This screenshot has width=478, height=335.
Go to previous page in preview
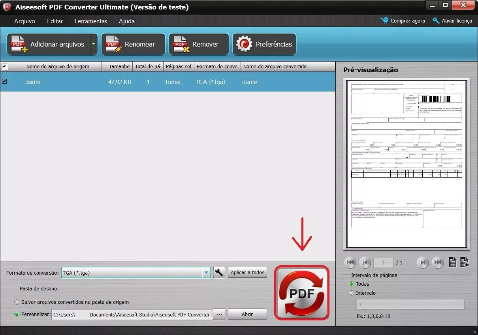pos(366,262)
